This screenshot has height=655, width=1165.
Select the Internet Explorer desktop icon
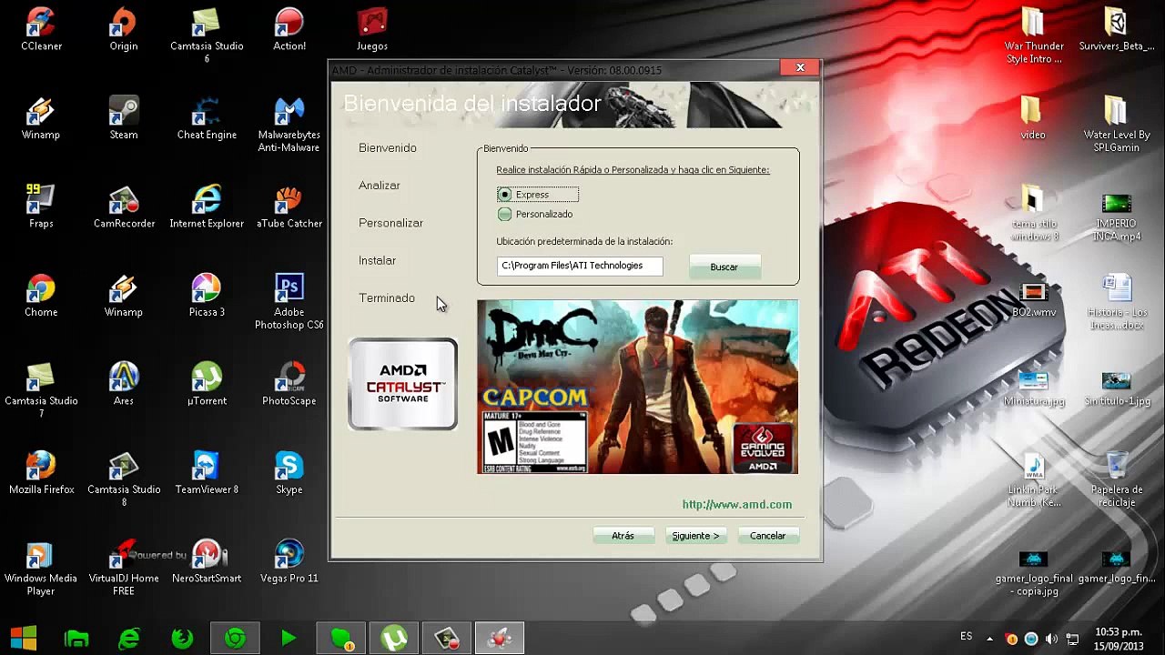pyautogui.click(x=207, y=207)
